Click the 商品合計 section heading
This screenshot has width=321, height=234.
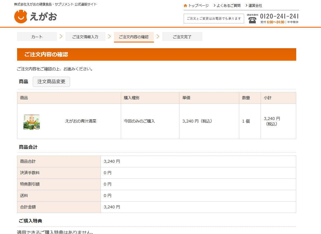(28, 147)
